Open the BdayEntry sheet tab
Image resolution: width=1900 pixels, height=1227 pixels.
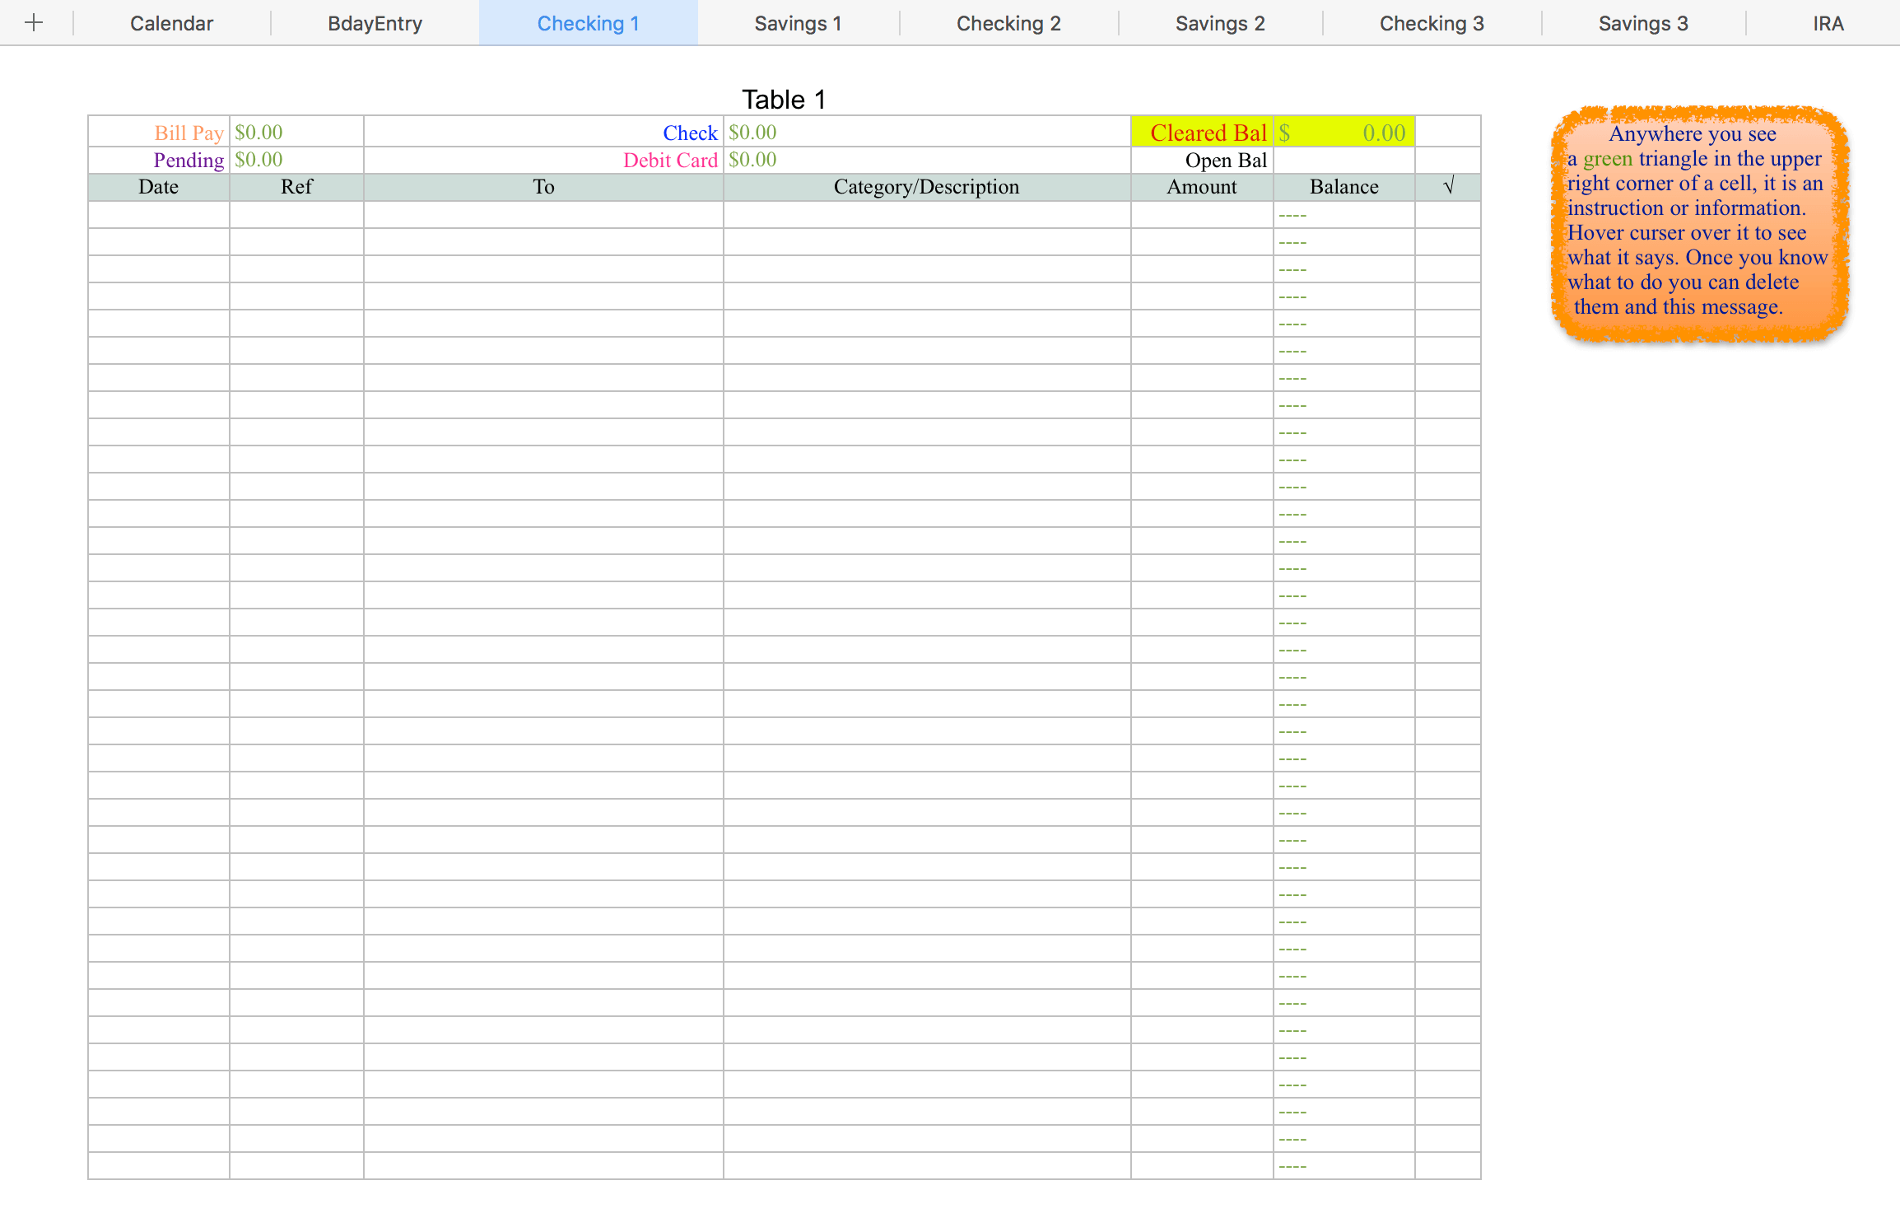[375, 23]
